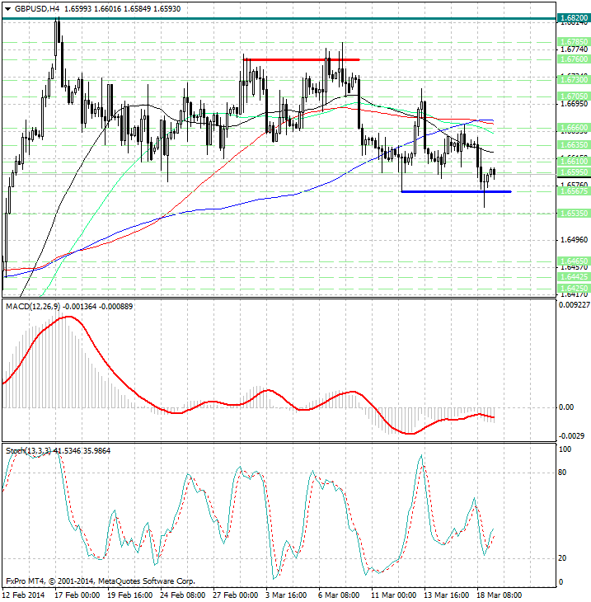
Task: Click the 12 Feb 2014 date label
Action: 23,595
